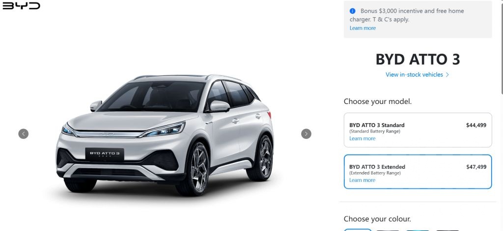The width and height of the screenshot is (503, 231).
Task: Show the previous car image
Action: coord(24,133)
